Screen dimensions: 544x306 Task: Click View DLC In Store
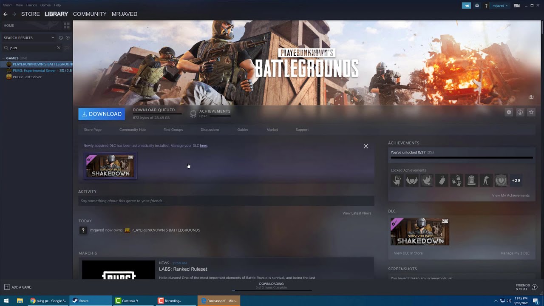tap(408, 253)
